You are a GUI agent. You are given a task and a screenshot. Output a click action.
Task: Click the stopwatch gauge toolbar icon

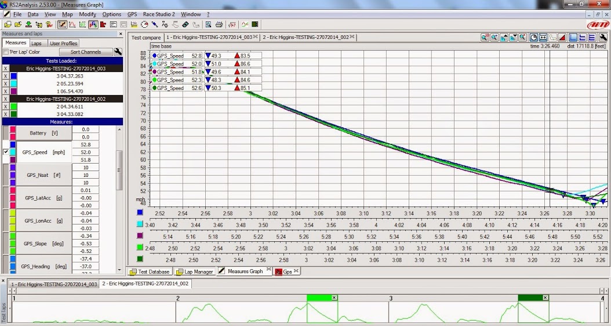tap(144, 24)
